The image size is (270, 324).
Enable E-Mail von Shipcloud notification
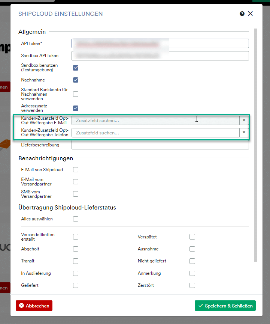pyautogui.click(x=76, y=170)
